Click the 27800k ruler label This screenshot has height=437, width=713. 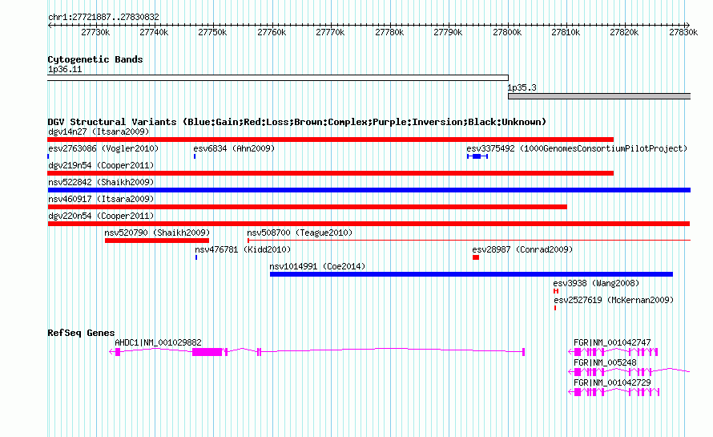(x=507, y=32)
